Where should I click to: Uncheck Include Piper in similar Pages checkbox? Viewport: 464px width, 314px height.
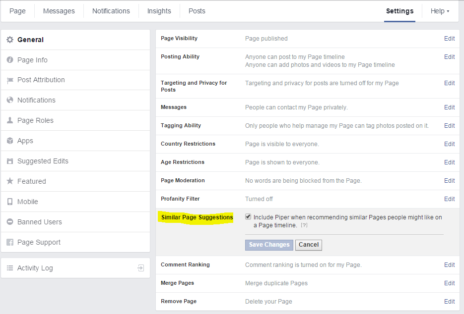pyautogui.click(x=248, y=217)
